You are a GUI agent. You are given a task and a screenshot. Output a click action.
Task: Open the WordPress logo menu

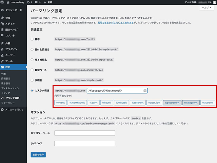2,2
